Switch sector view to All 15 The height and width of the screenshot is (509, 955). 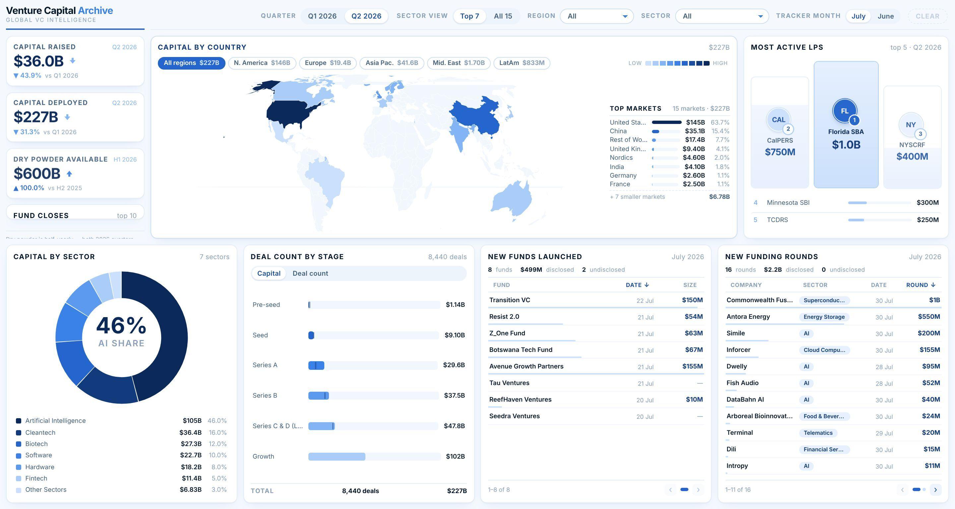tap(503, 16)
